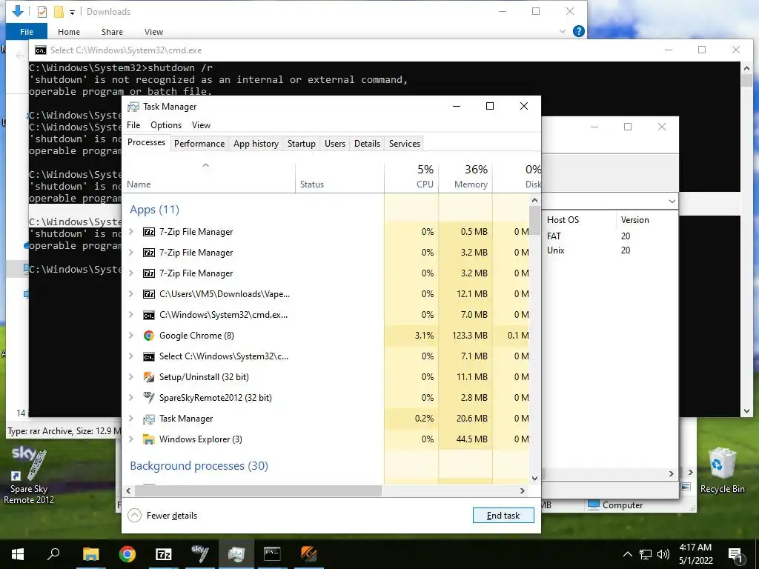Open the Setup/Uninstall taskbar button
759x569 pixels.
[x=308, y=554]
